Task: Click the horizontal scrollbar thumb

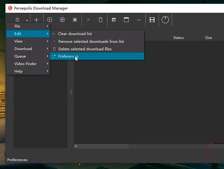Action: pyautogui.click(x=104, y=146)
